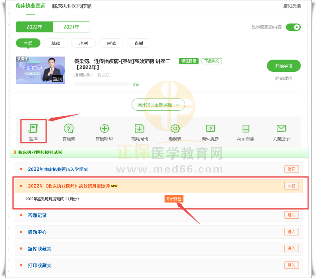This screenshot has width=317, height=278.
Task: Open the 关课提示 envelope icon
Action: click(281, 129)
